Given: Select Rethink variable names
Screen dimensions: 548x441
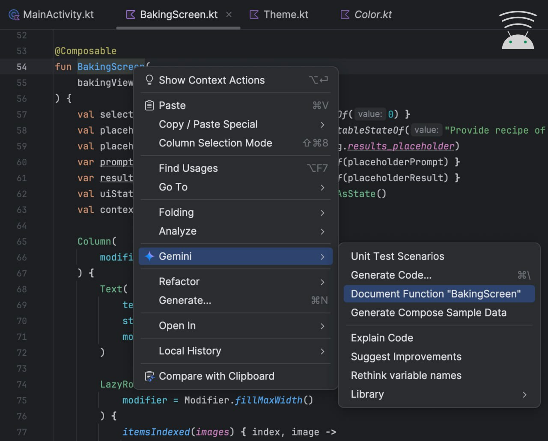Looking at the screenshot, I should click(x=406, y=375).
